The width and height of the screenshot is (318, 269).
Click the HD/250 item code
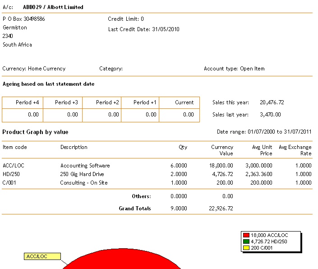(11, 174)
